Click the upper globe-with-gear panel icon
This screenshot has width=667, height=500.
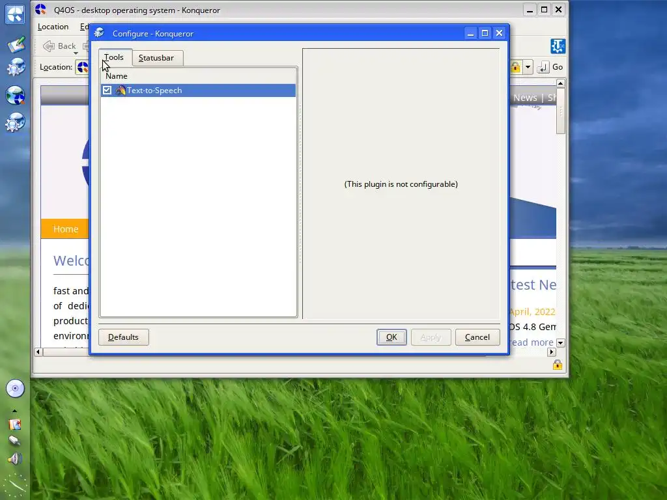(16, 67)
